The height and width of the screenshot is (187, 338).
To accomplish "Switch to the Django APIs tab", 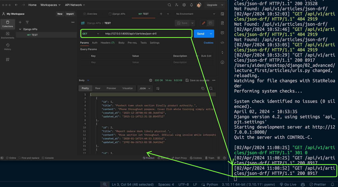I will (117, 14).
